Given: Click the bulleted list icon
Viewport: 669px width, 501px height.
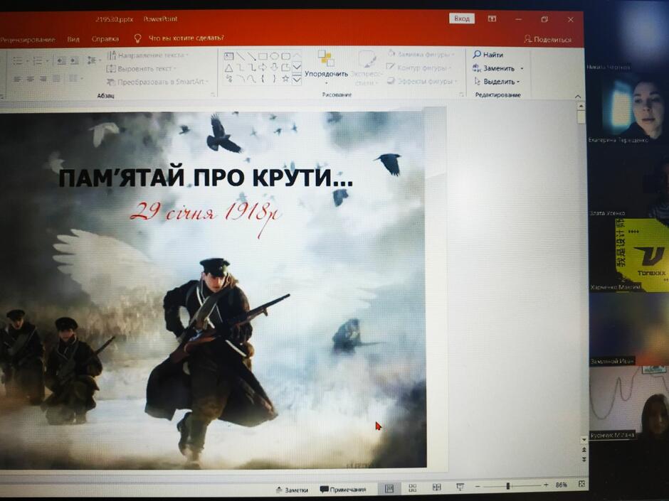Looking at the screenshot, I should pyautogui.click(x=19, y=61).
